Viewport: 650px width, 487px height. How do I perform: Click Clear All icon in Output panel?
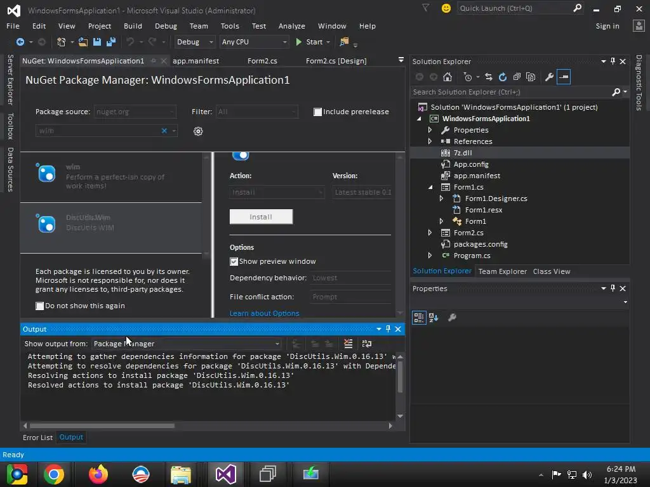pos(348,344)
